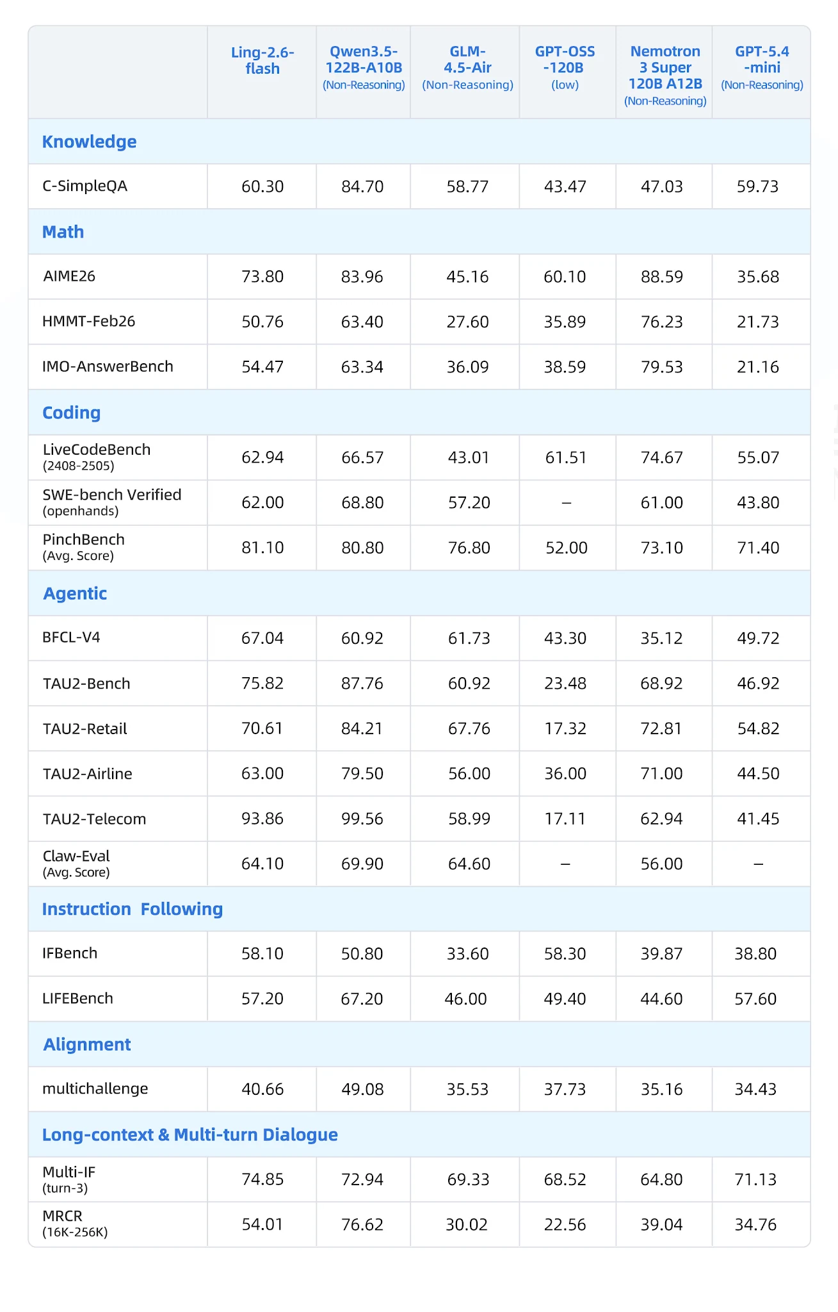The height and width of the screenshot is (1312, 838).
Task: Select the Agentic section heading
Action: point(75,593)
